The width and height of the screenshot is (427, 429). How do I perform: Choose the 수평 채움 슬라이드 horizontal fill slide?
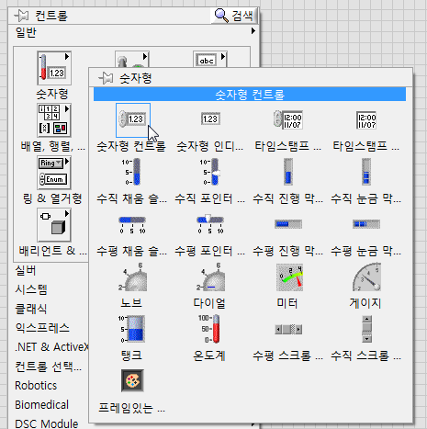point(132,225)
